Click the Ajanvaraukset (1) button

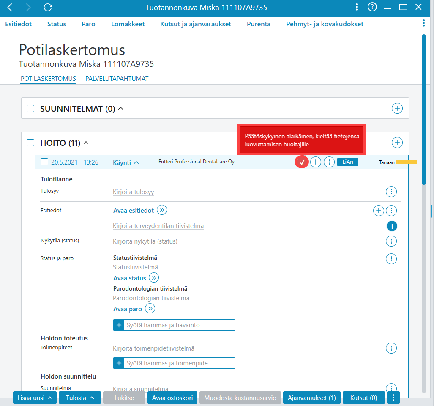(312, 398)
